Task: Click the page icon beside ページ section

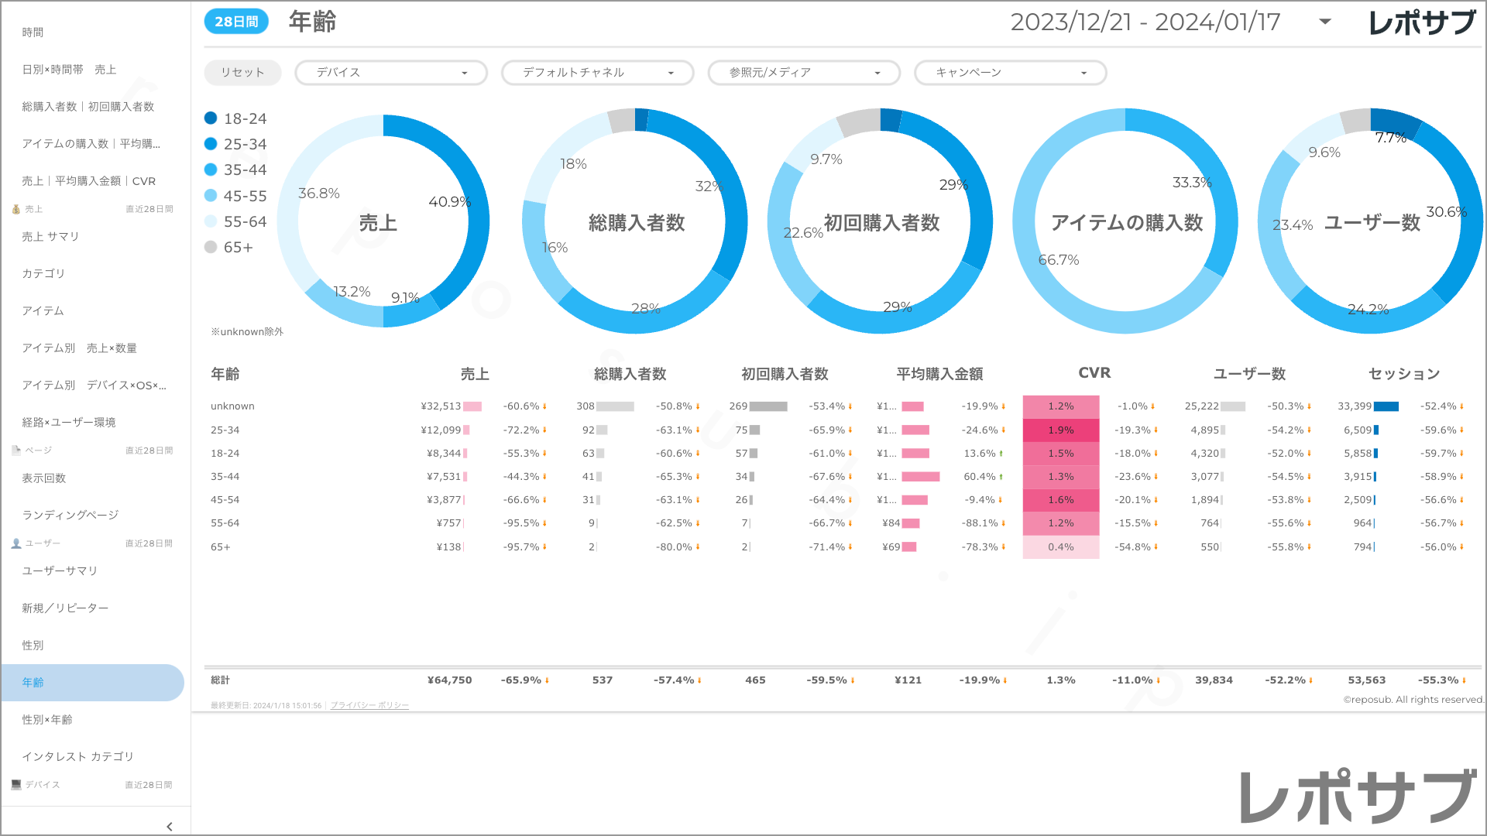Action: coord(15,451)
